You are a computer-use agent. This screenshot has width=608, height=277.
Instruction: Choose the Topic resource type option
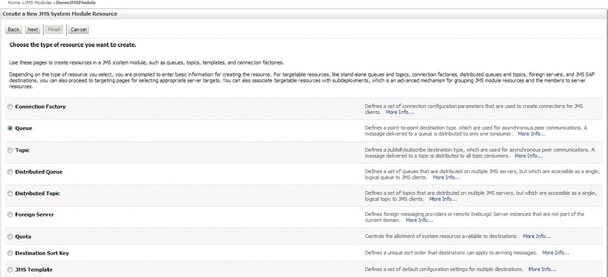(x=10, y=151)
